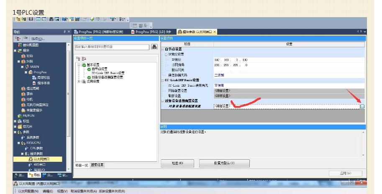The image size is (382, 194).
Task: Pin the navigation panel with the pushpin icon
Action: [x=64, y=32]
